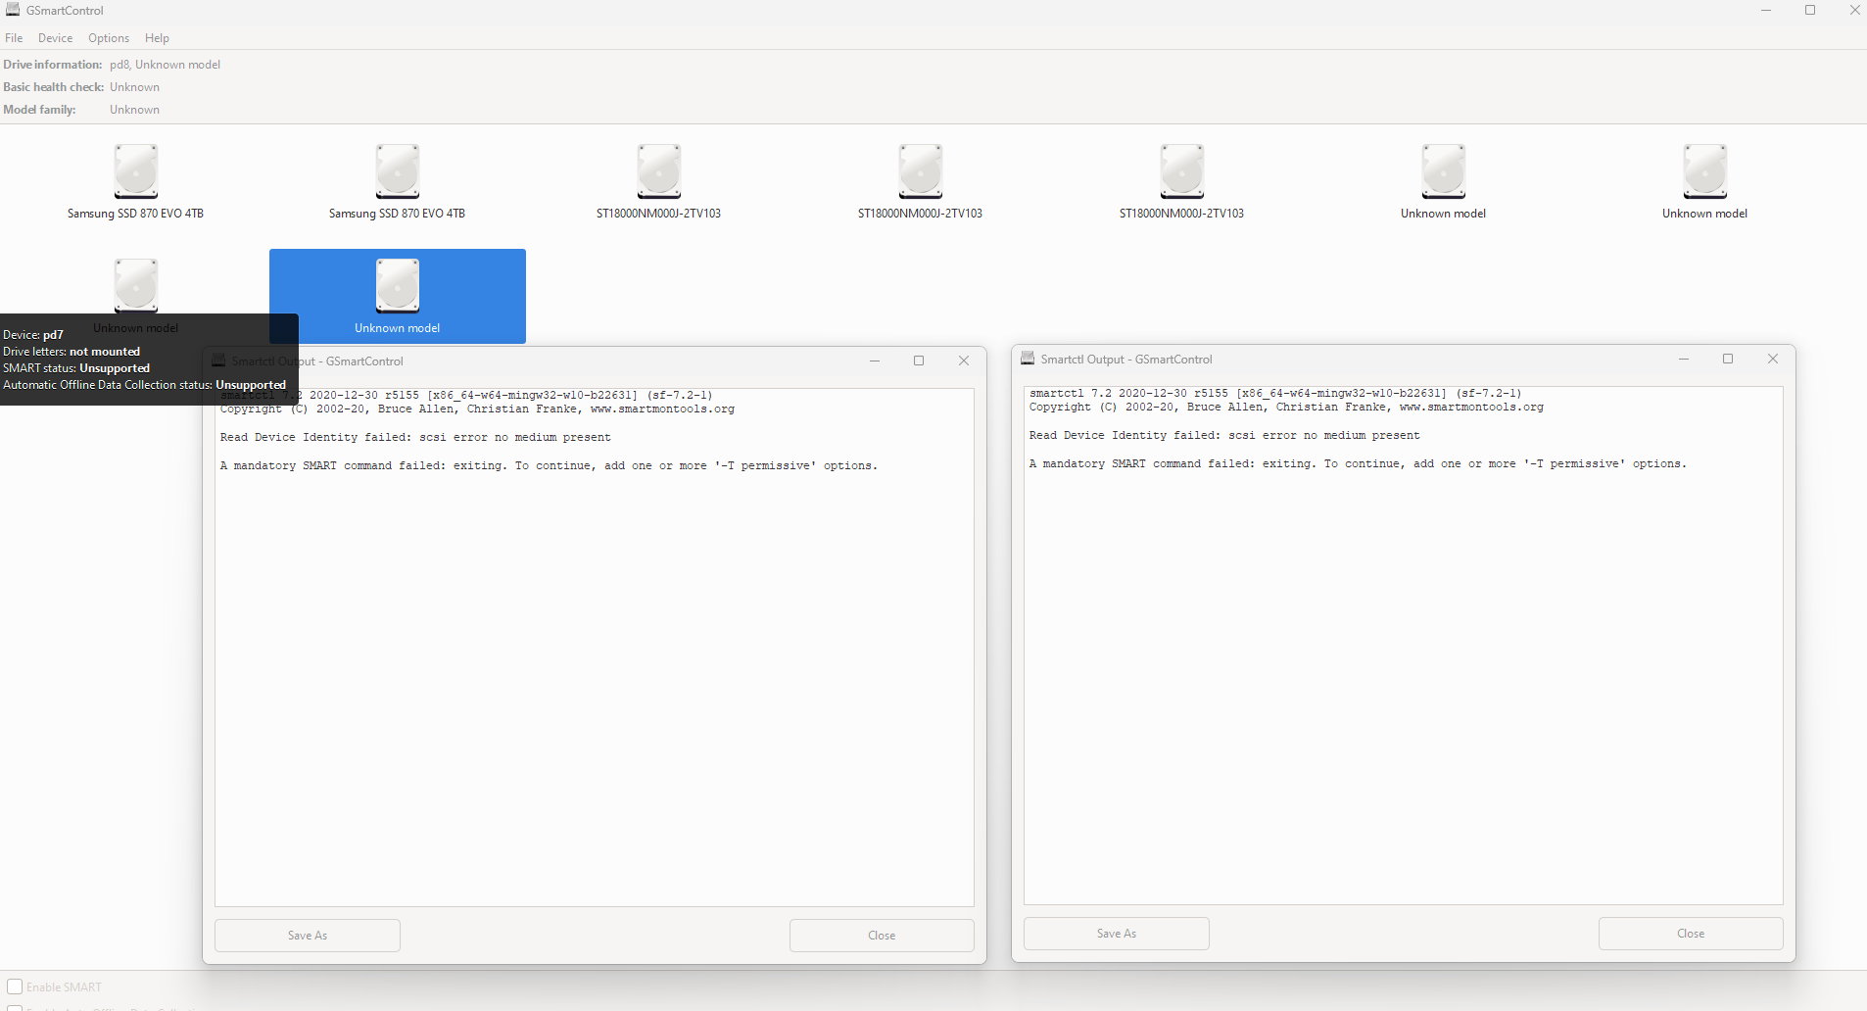Viewport: 1867px width, 1011px height.
Task: Open the Options menu
Action: point(109,38)
